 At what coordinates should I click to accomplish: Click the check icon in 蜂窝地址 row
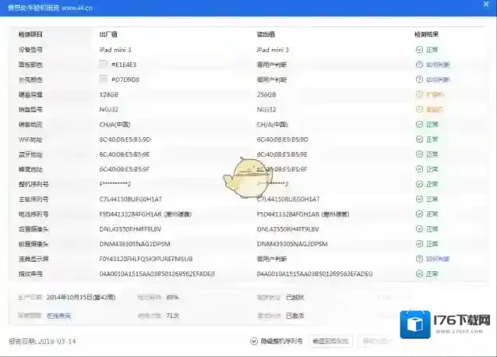[419, 169]
